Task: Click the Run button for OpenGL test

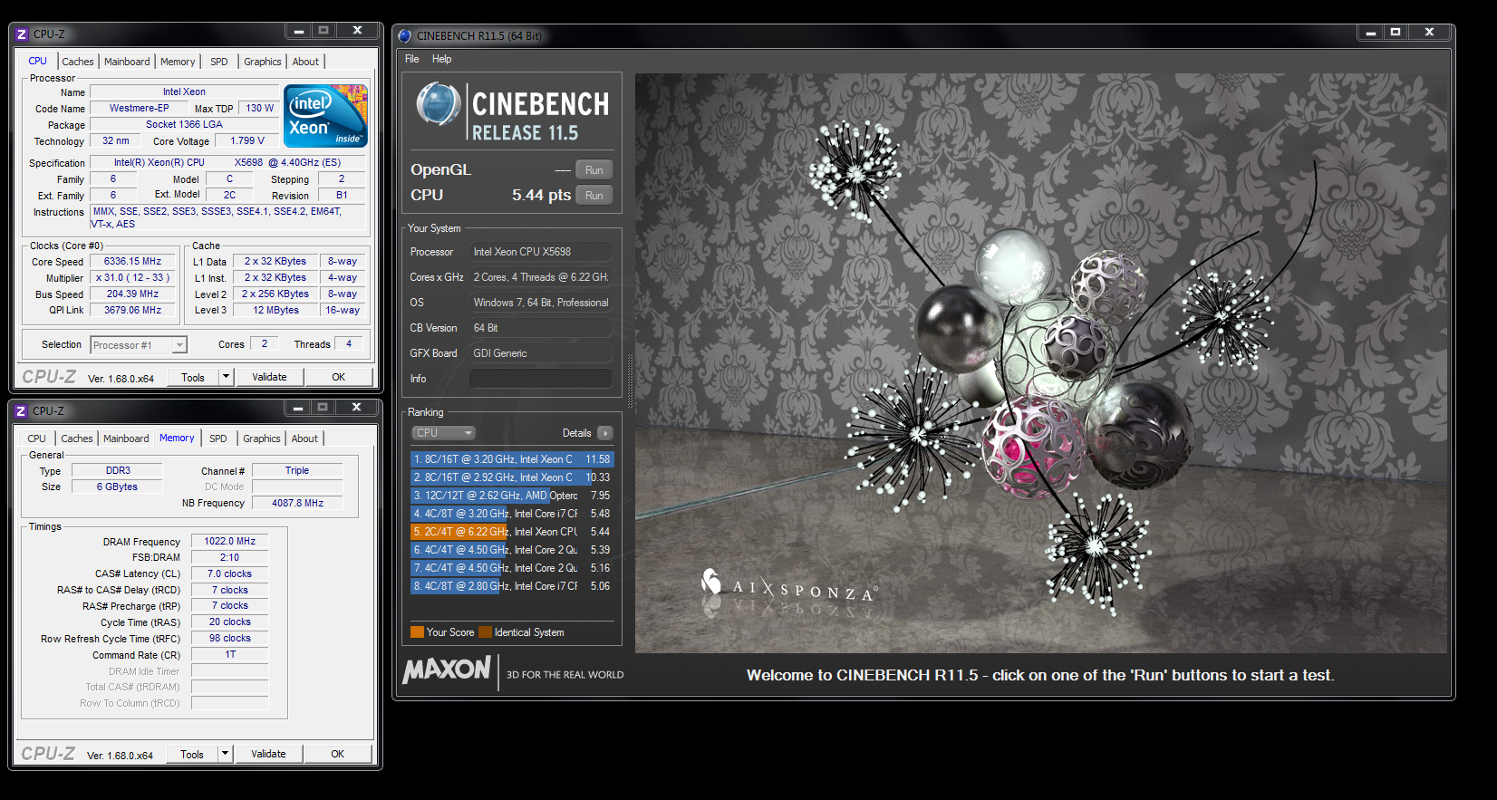Action: click(x=594, y=170)
